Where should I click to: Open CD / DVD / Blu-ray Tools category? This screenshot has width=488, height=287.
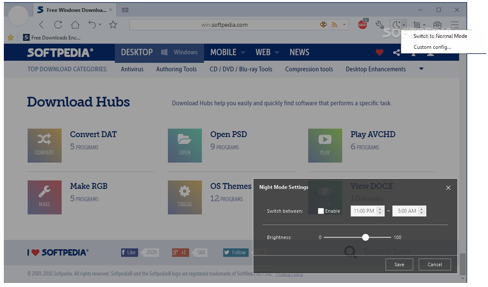(241, 69)
